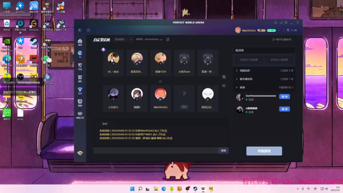The image size is (343, 193).
Task: Expand the map selection section
Action: (x=264, y=71)
